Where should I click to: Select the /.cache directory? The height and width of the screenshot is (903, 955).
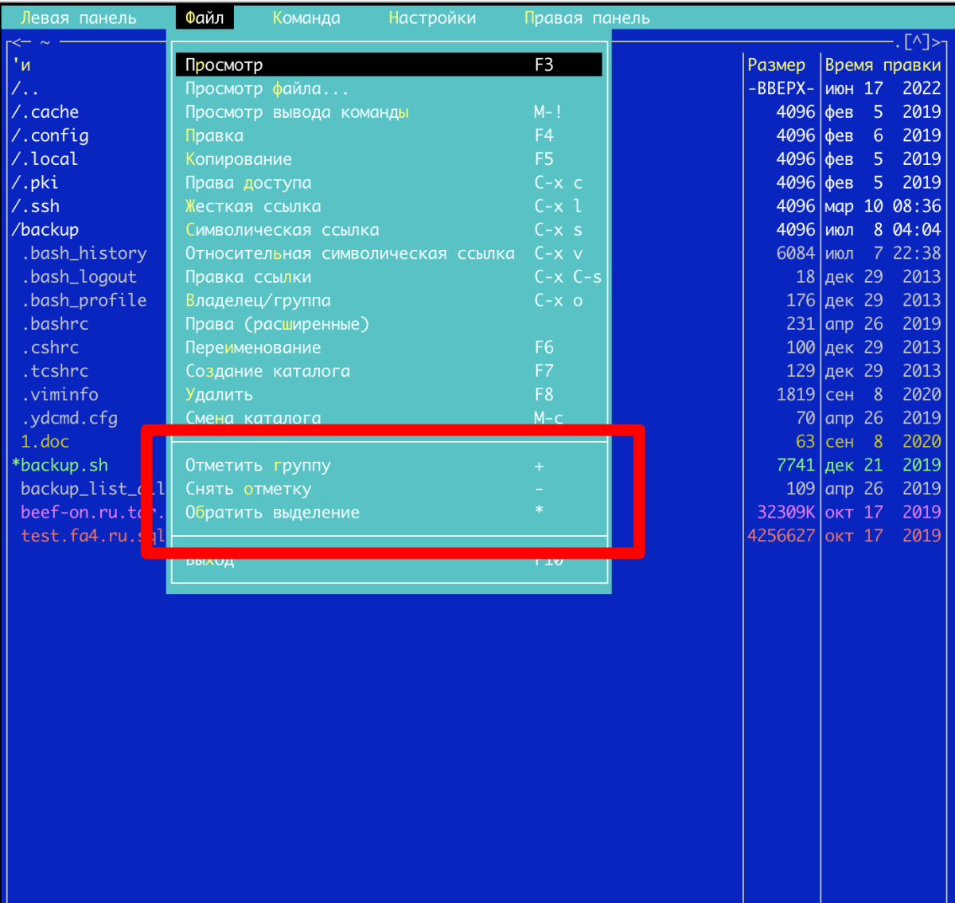[45, 112]
